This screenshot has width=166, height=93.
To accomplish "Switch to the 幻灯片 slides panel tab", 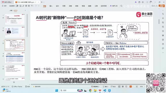I will click(x=16, y=10).
